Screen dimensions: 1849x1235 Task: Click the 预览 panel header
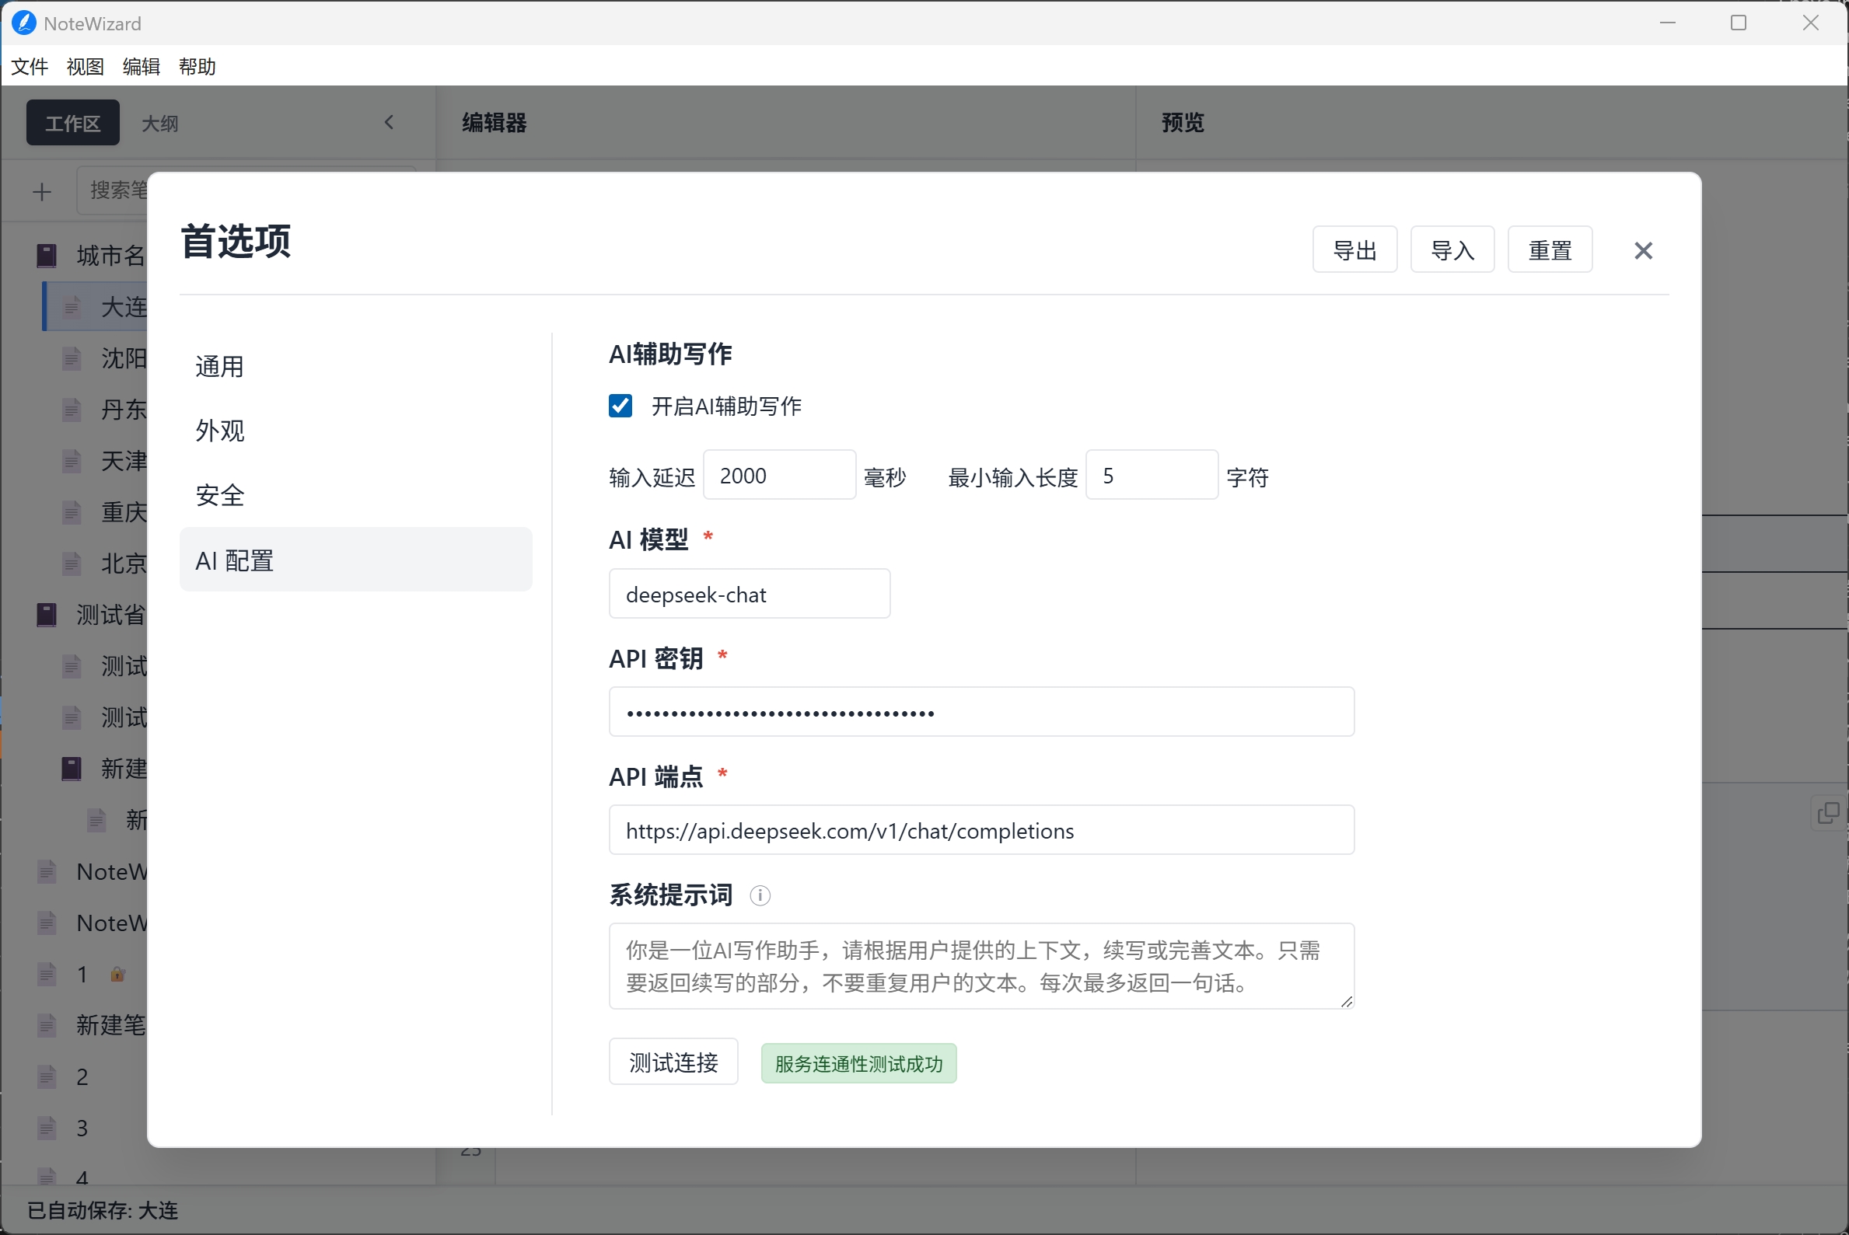click(1183, 123)
